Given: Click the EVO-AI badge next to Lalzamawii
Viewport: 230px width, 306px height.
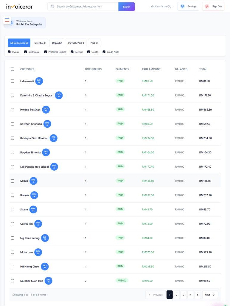Looking at the screenshot, I should tap(39, 81).
